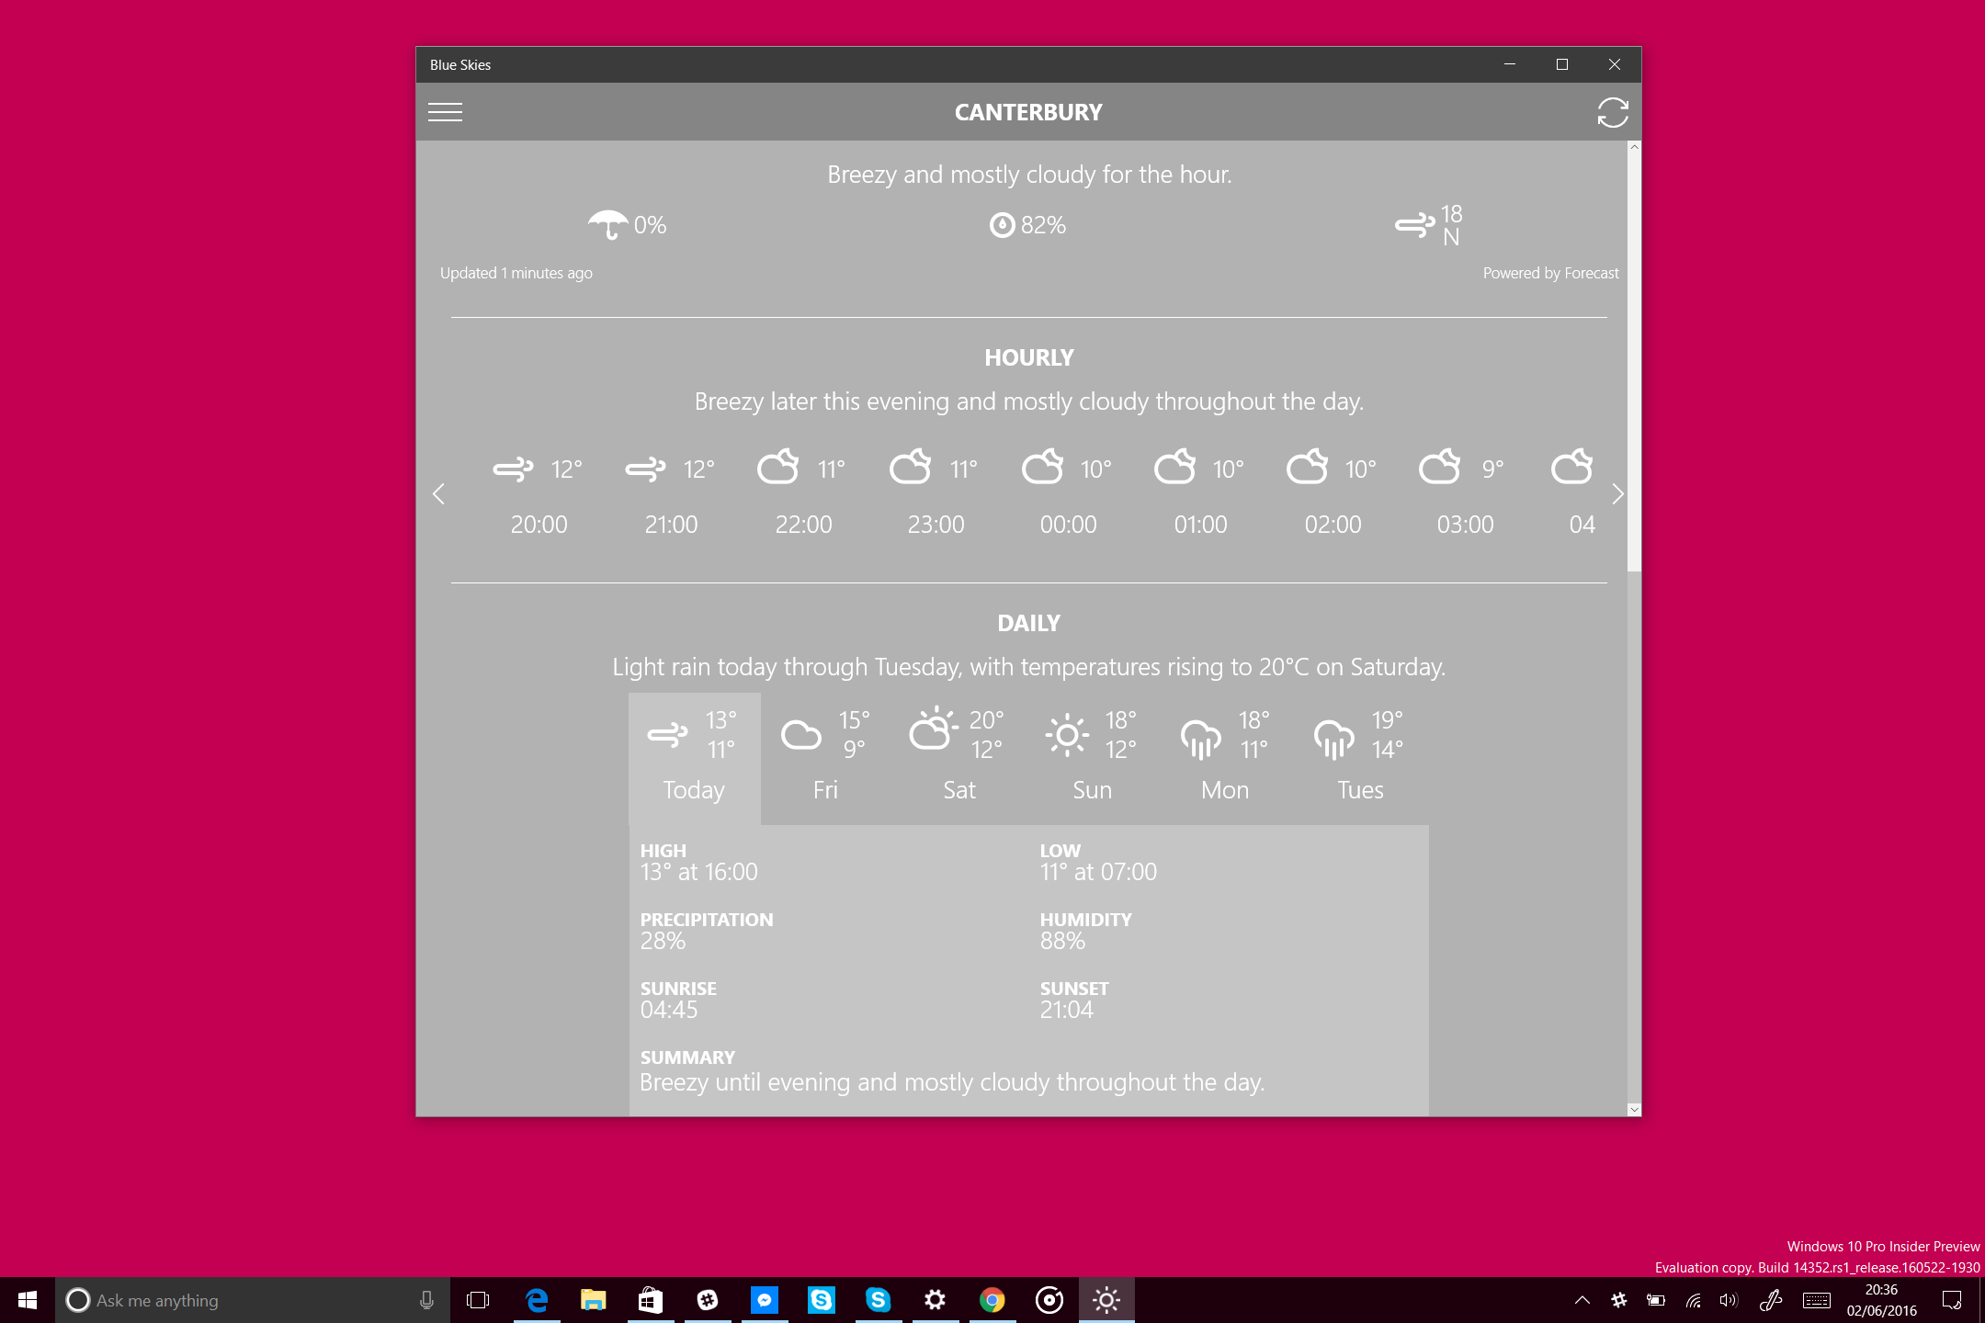Select the 23:00 cloudy night icon
The height and width of the screenshot is (1323, 1985).
pyautogui.click(x=911, y=467)
